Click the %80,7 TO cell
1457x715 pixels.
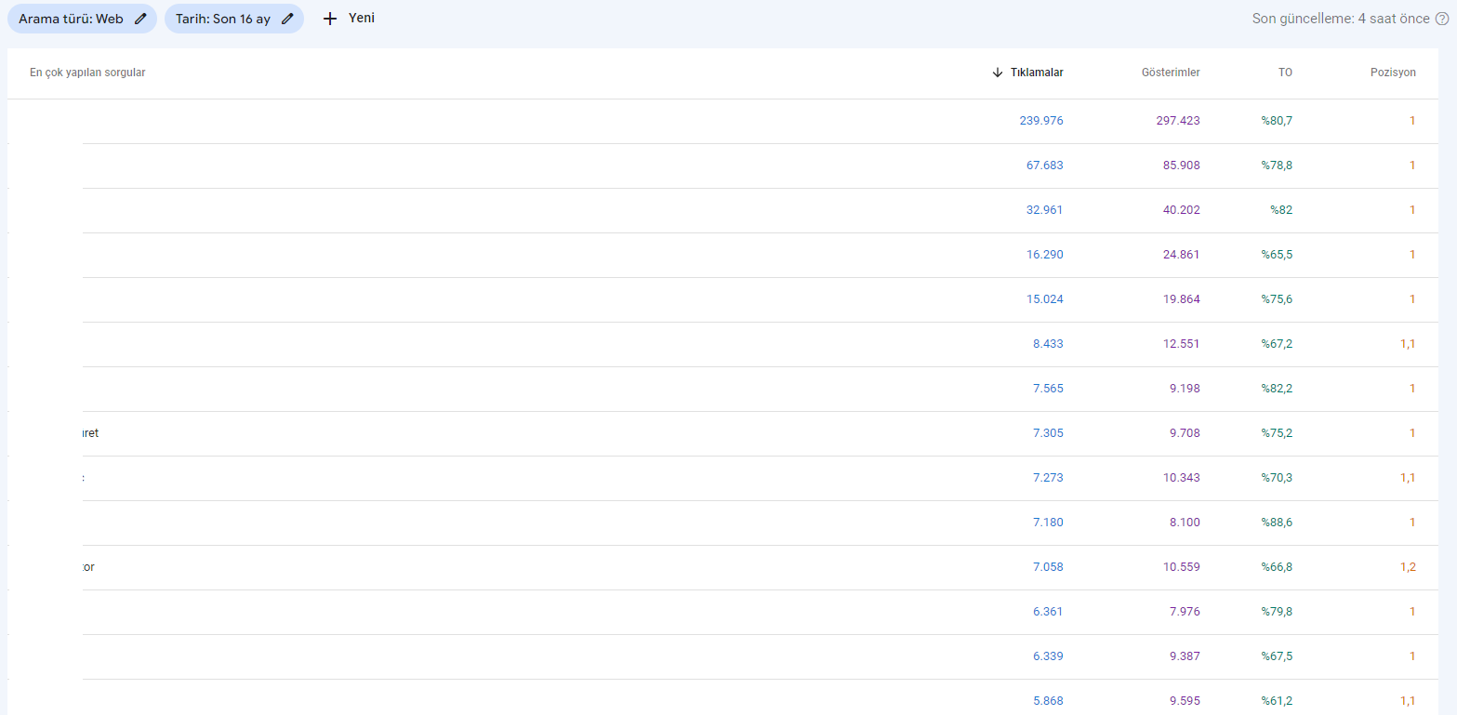point(1277,121)
